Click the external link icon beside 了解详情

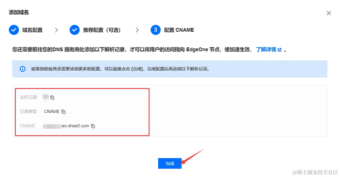[280, 50]
